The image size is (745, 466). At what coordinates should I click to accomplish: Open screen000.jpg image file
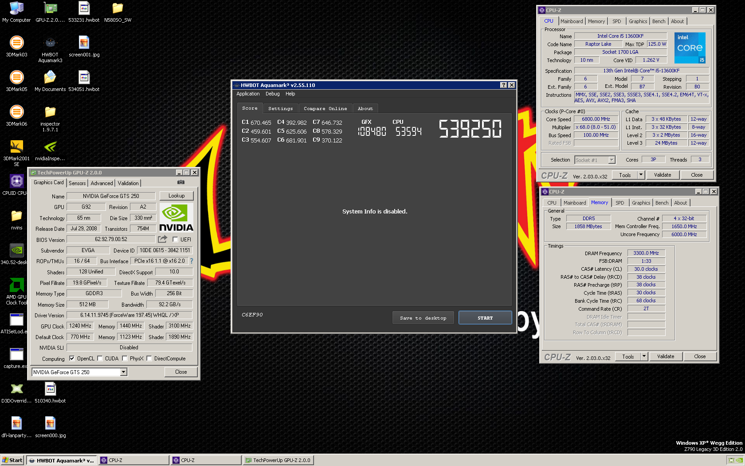pyautogui.click(x=50, y=427)
